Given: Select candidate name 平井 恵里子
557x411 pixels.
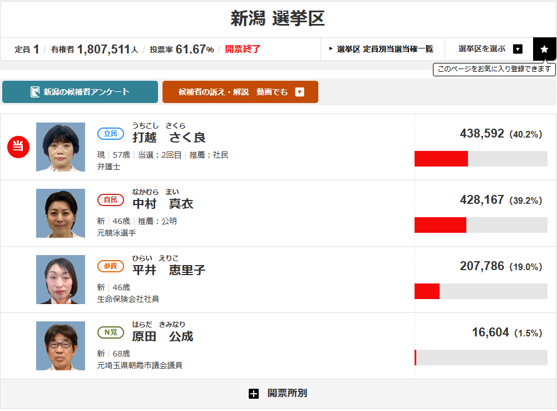Looking at the screenshot, I should click(x=169, y=270).
